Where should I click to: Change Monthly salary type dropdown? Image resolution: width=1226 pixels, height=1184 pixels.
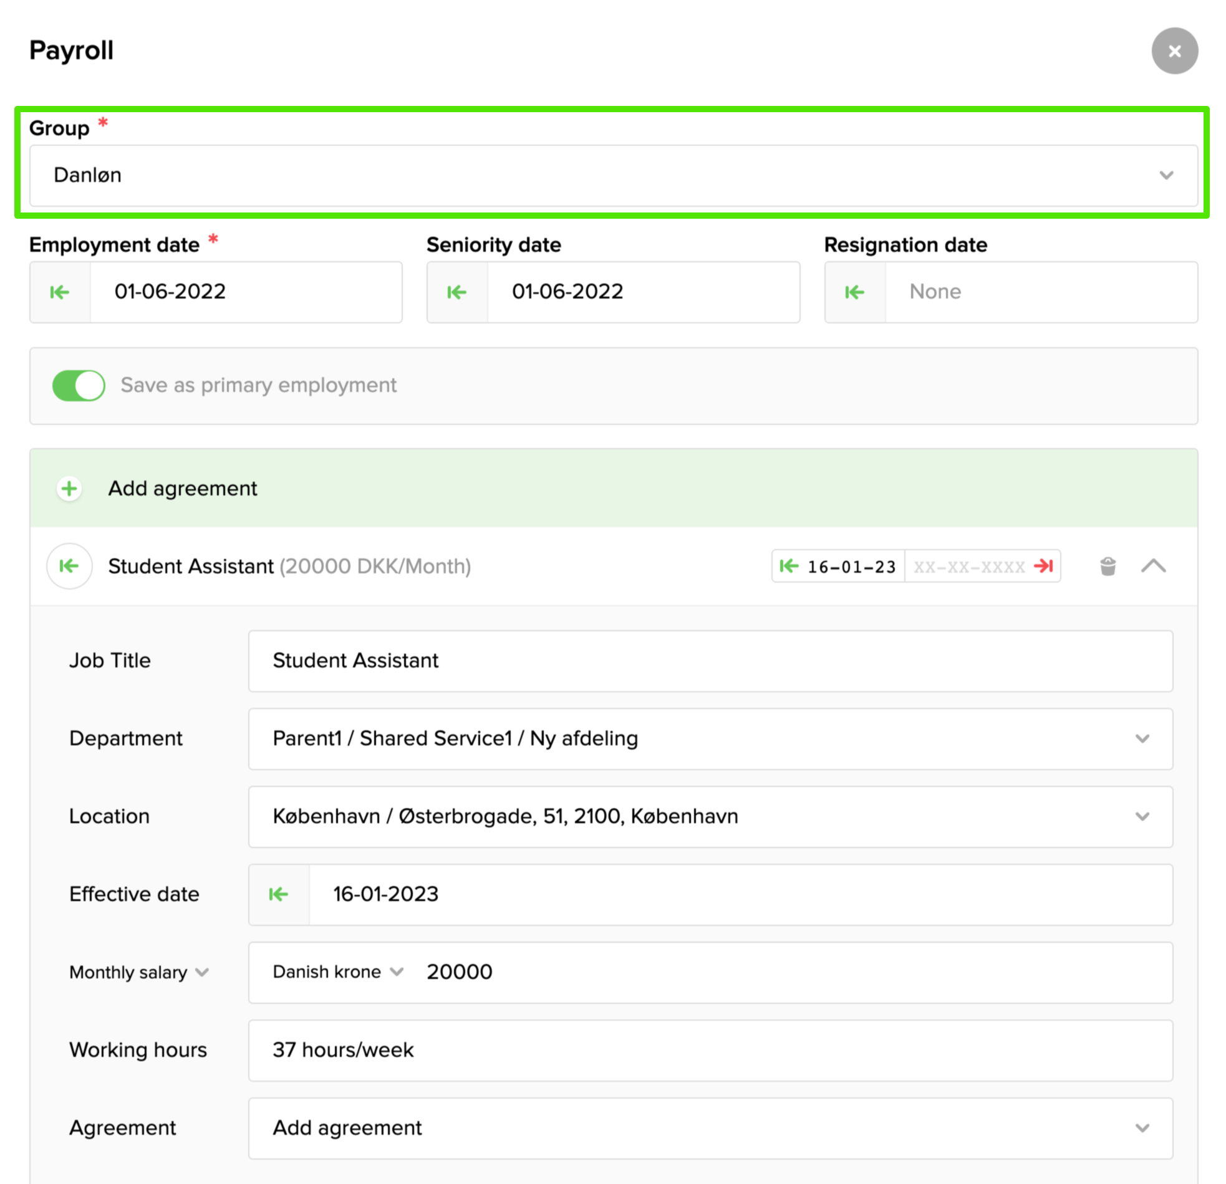139,973
